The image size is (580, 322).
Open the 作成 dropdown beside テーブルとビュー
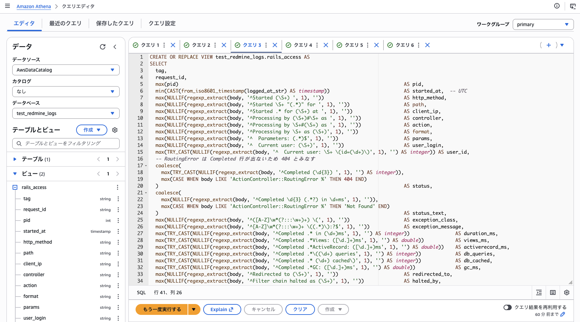92,130
